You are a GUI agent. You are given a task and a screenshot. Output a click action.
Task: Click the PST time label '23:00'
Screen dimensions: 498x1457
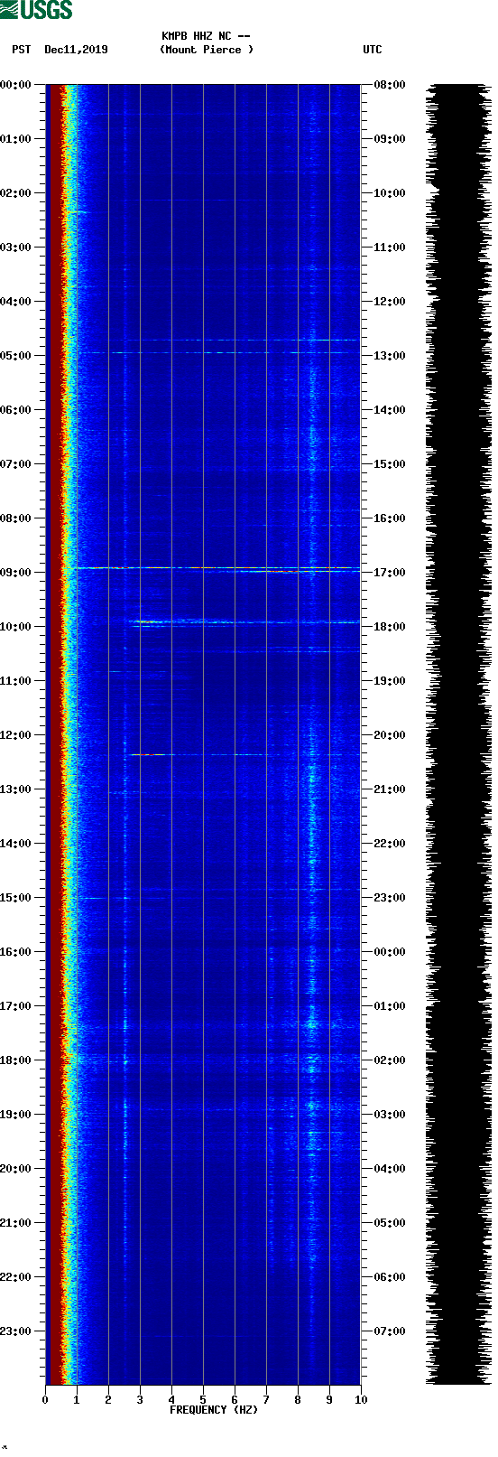(16, 1331)
